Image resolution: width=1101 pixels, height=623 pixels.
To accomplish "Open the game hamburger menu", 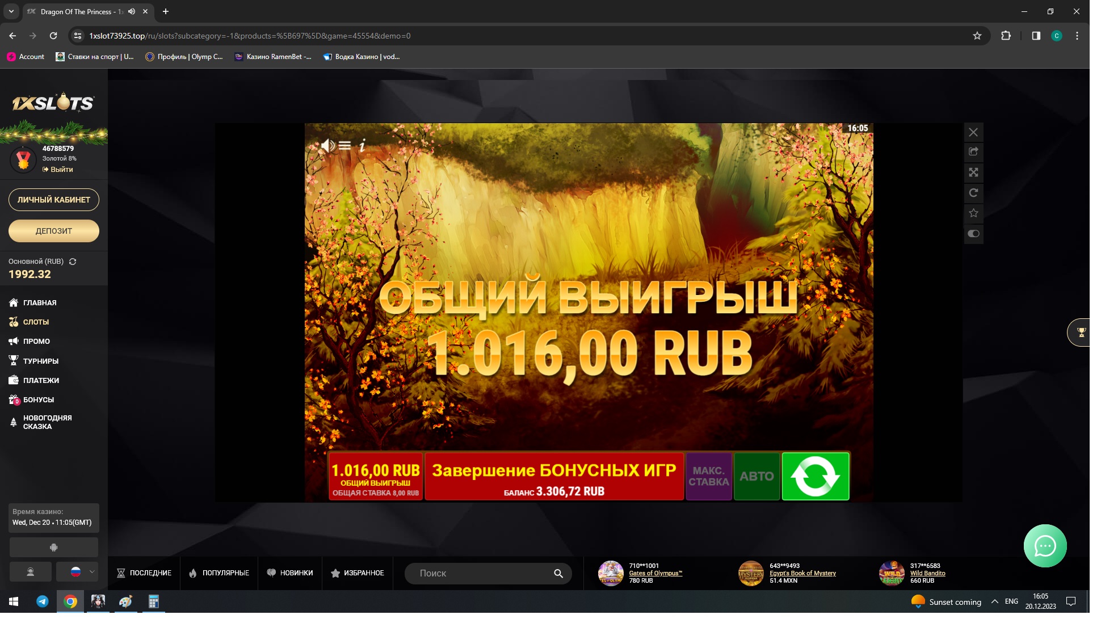I will [344, 146].
